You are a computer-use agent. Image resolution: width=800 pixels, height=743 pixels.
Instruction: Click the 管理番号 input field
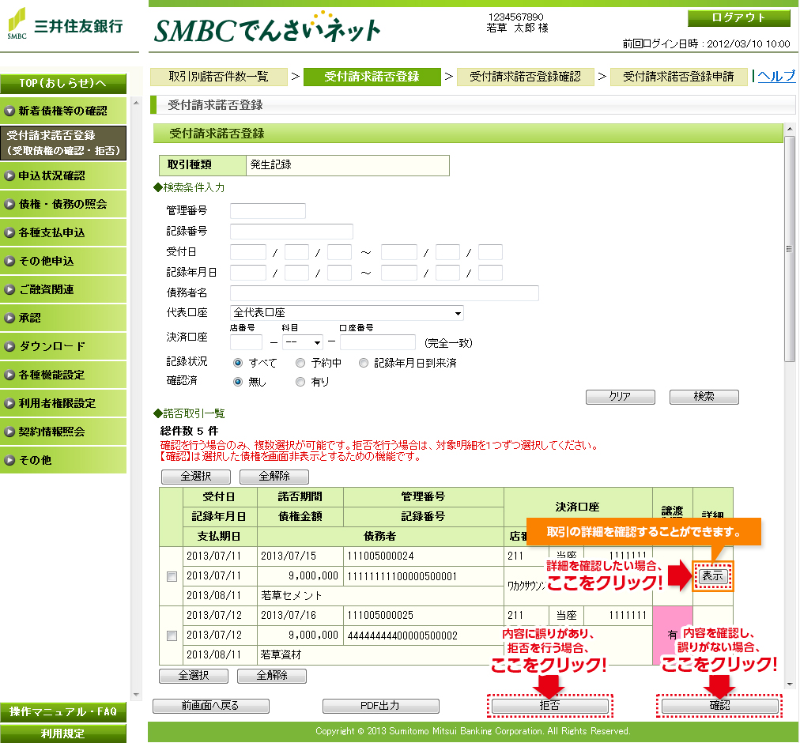point(268,211)
